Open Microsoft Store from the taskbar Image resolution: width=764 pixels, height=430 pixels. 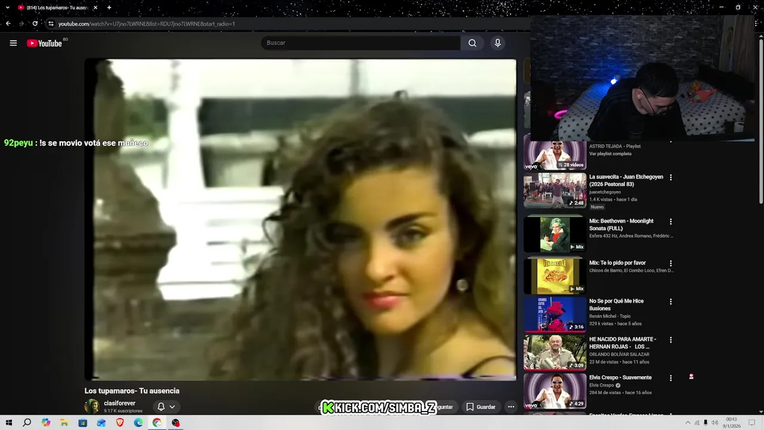click(82, 422)
